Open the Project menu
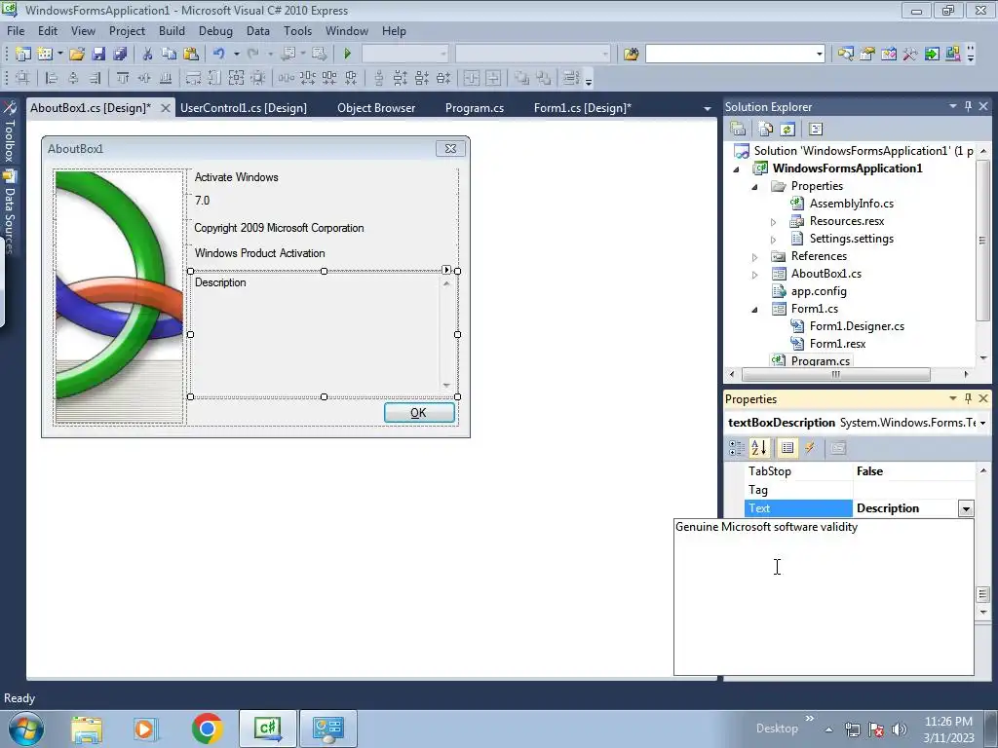This screenshot has width=998, height=748. coord(127,30)
